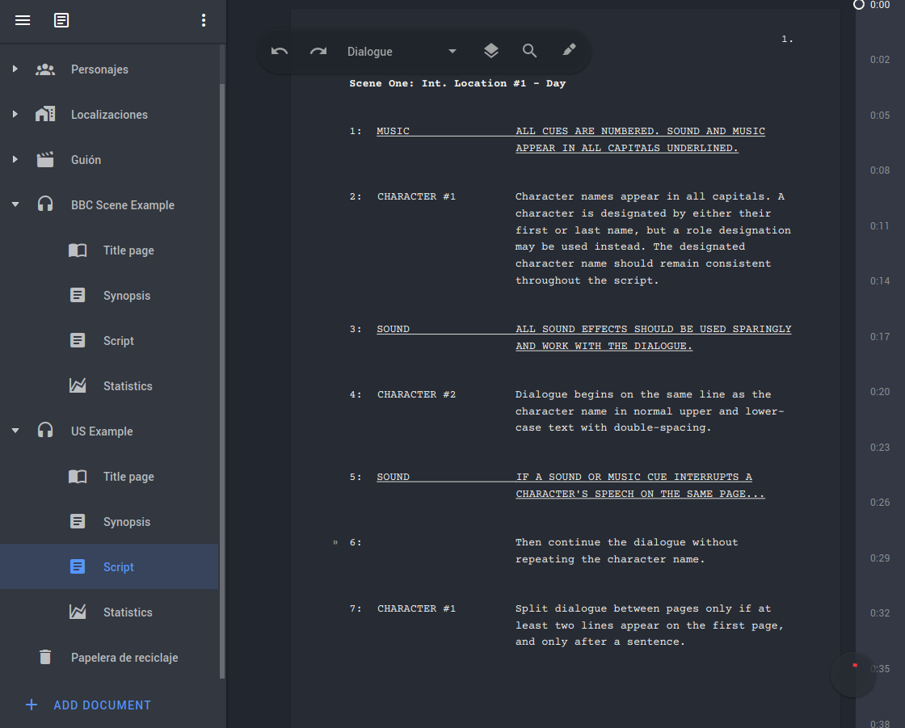
Task: Open Statistics under BBC Scene Example
Action: [109, 385]
